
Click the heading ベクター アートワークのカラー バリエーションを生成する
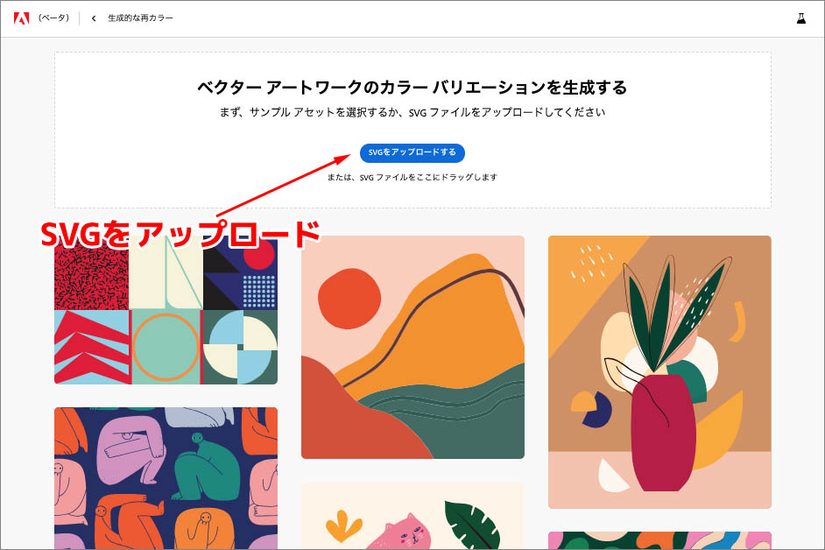pyautogui.click(x=412, y=88)
